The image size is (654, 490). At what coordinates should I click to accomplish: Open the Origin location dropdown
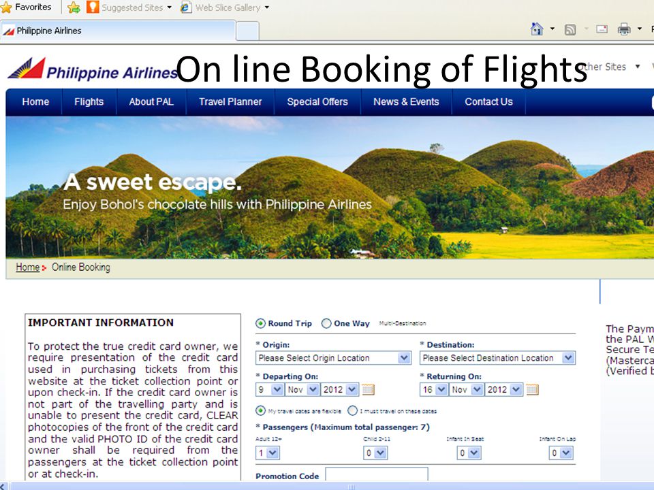coord(333,358)
